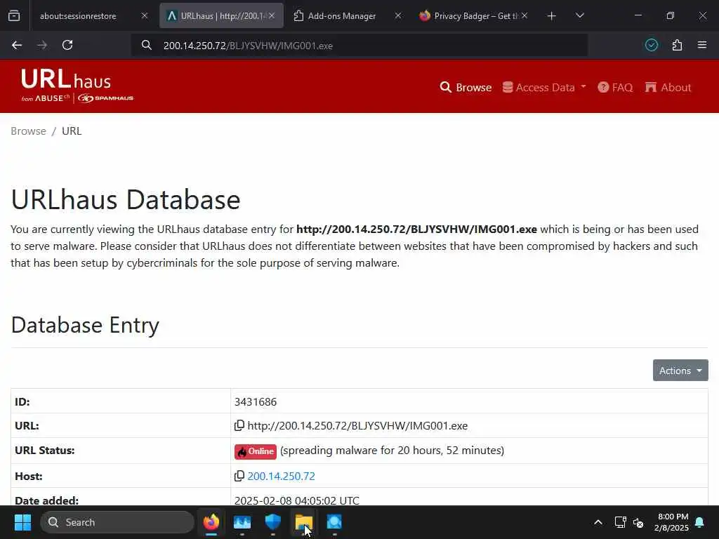This screenshot has width=719, height=539.
Task: Click the bold URL in the description paragraph
Action: 416,229
